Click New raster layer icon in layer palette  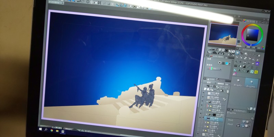coord(205,89)
